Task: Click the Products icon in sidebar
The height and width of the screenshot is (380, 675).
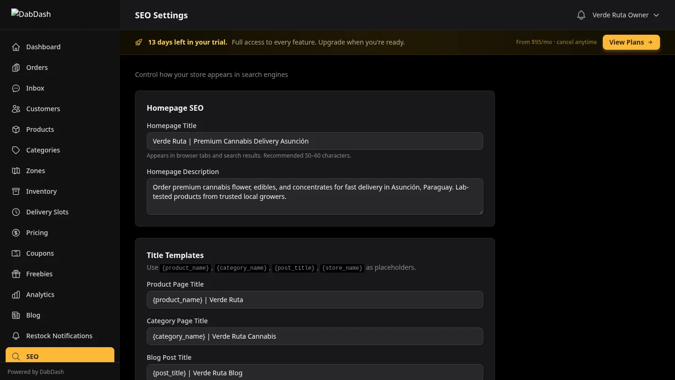Action: click(15, 129)
